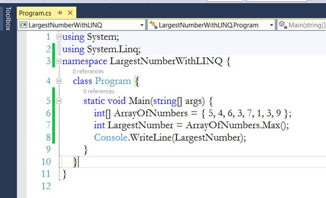Screen dimensions: 326x198
Task: Click the "class" keyword on line 4
Action: point(83,81)
